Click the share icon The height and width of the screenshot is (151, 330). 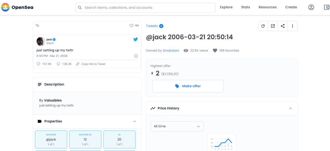(x=283, y=26)
